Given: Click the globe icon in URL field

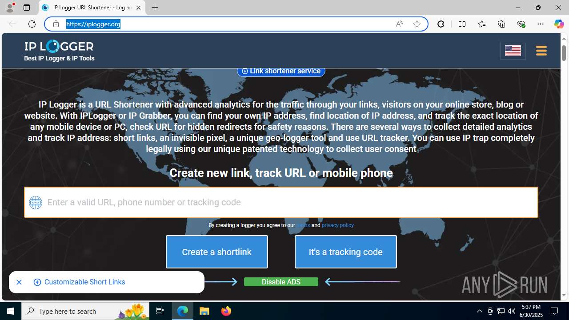Looking at the screenshot, I should [x=36, y=202].
